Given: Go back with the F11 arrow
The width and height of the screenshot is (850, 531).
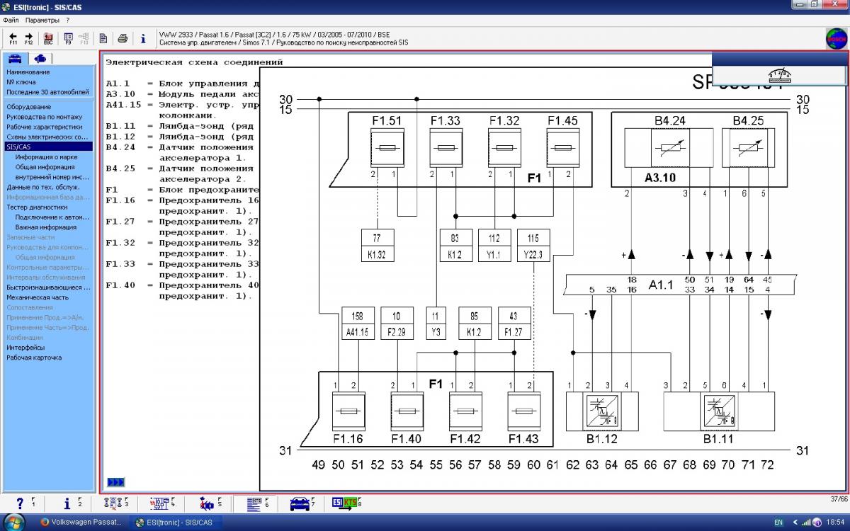Looking at the screenshot, I should click(x=13, y=38).
